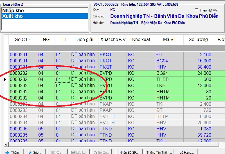Click the Mã VT column header
This screenshot has width=225, height=154.
[x=170, y=39]
